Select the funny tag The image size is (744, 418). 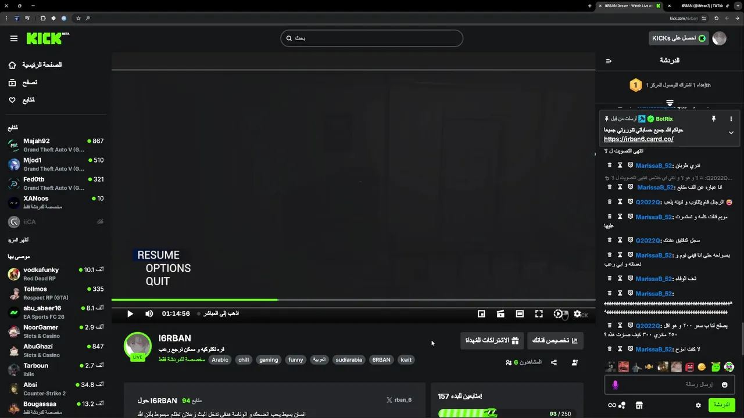[x=296, y=360]
